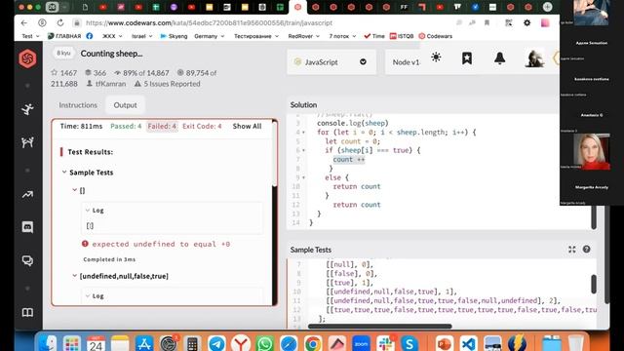
Task: Click the lock site security icon
Action: point(77,23)
